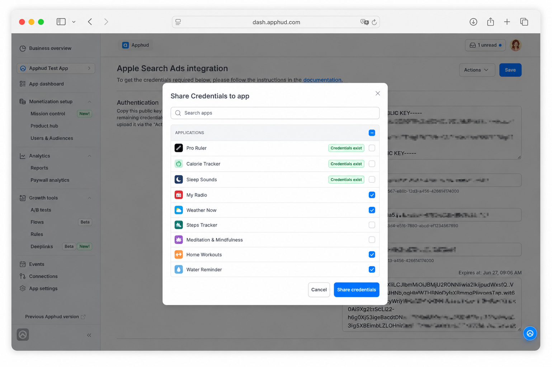
Task: Uncheck the My Radio checkbox
Action: click(372, 195)
